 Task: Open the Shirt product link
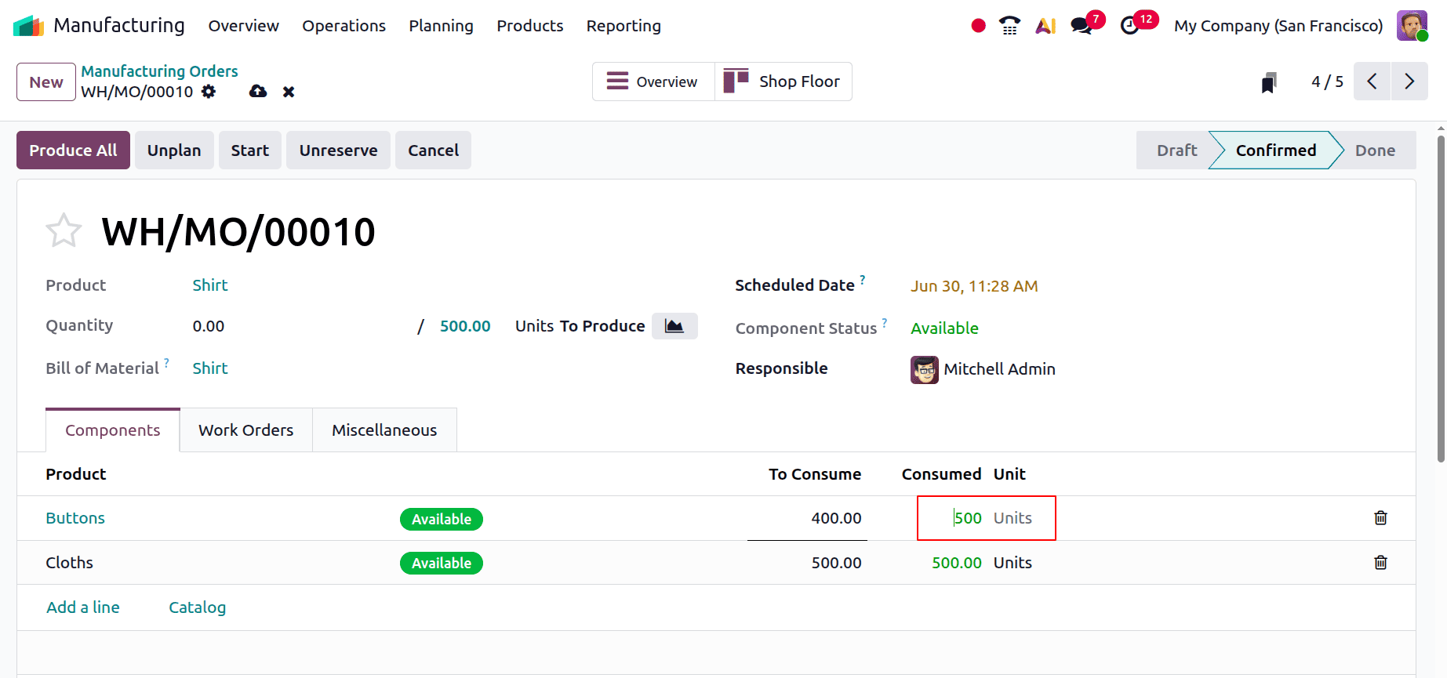210,285
